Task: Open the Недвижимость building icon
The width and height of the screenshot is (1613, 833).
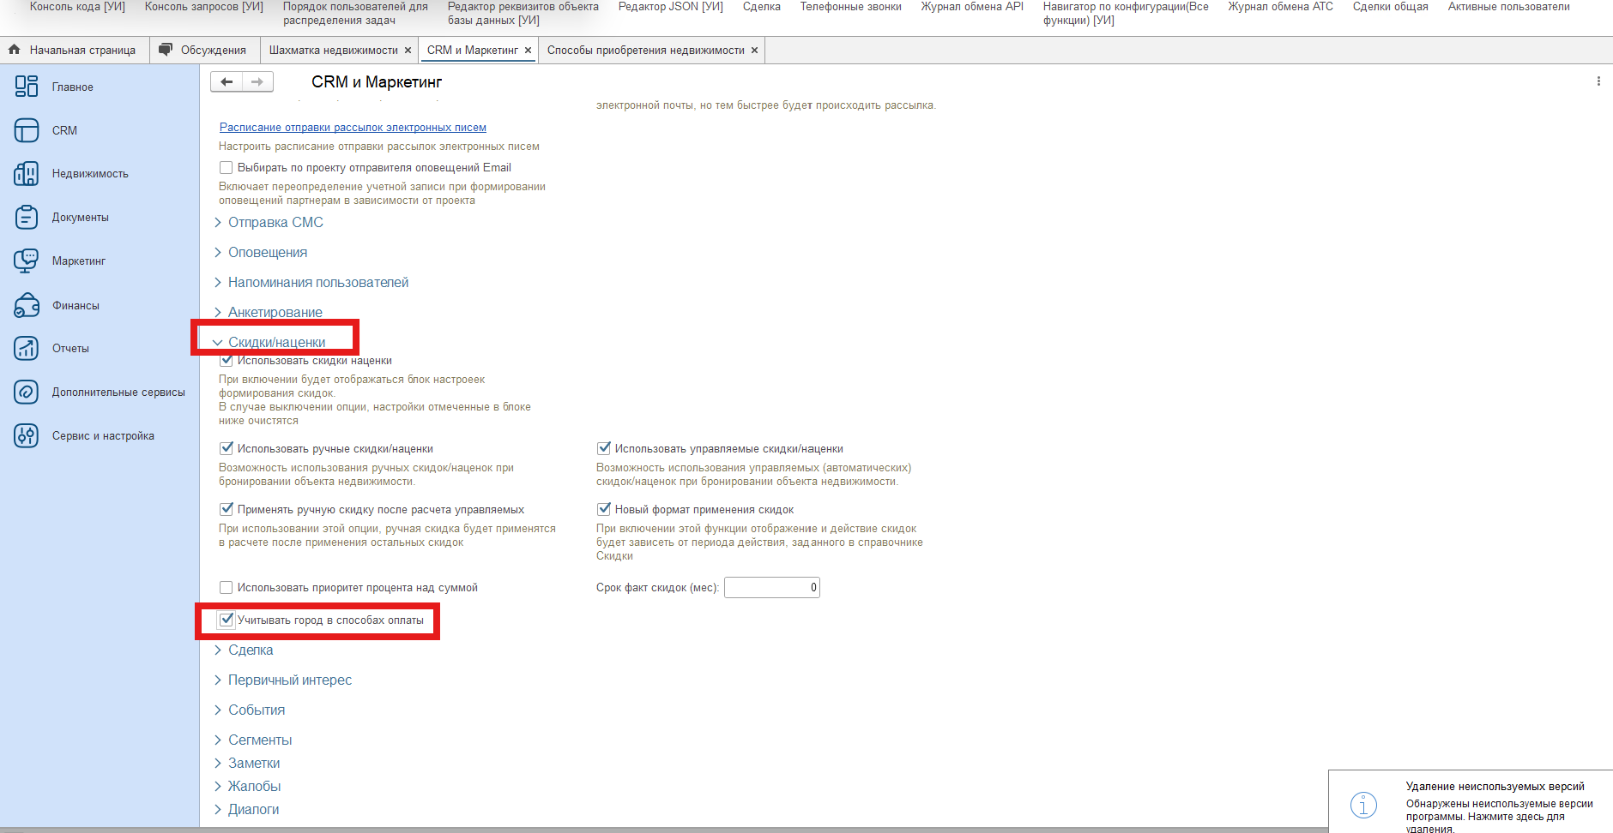Action: [x=27, y=174]
